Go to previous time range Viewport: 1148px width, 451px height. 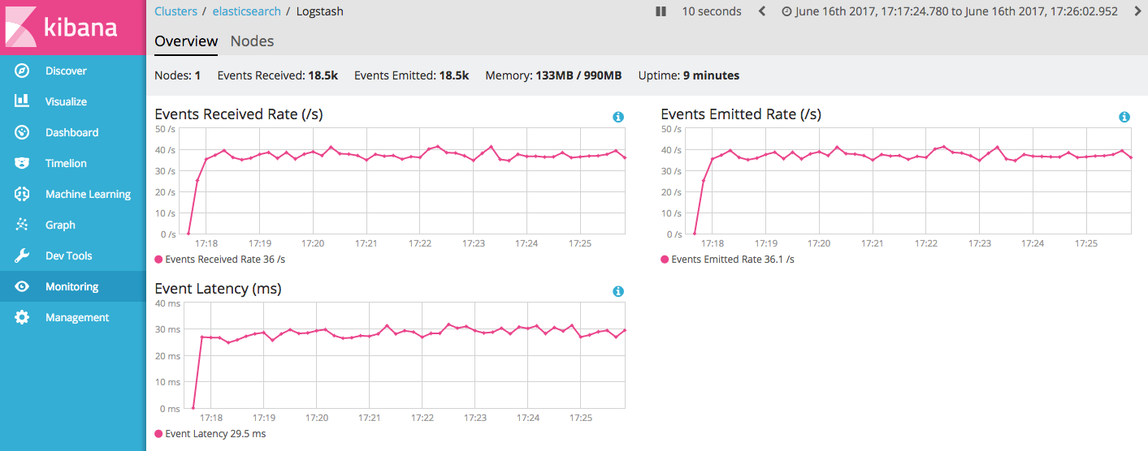(x=762, y=11)
